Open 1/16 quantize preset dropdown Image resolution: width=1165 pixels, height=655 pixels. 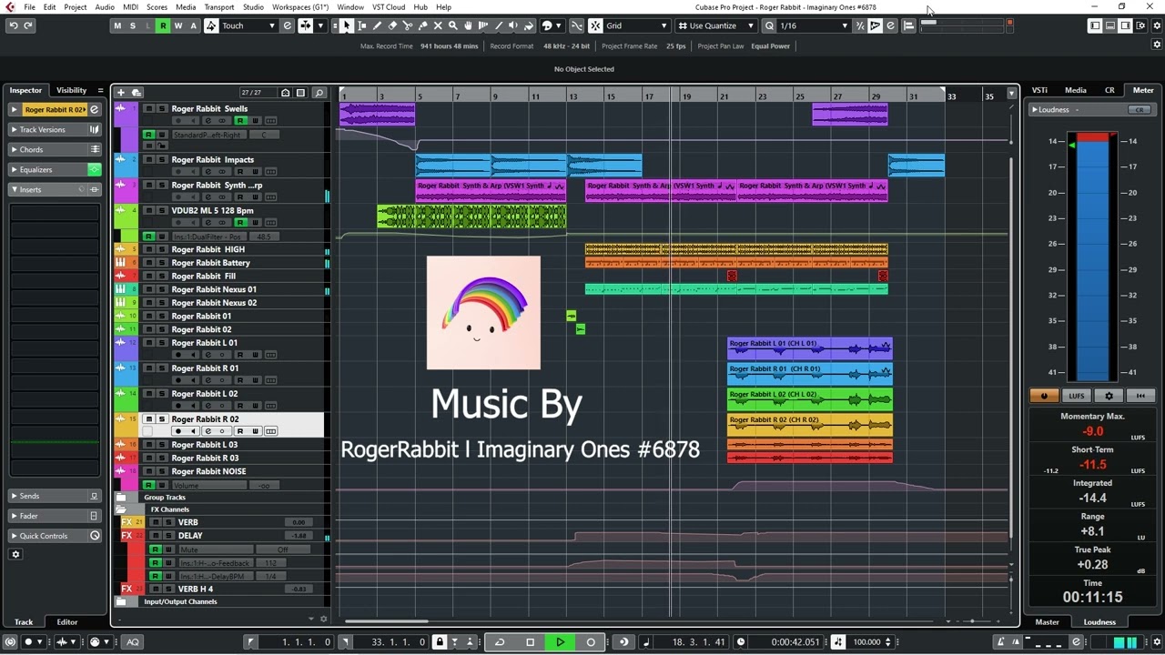(813, 25)
